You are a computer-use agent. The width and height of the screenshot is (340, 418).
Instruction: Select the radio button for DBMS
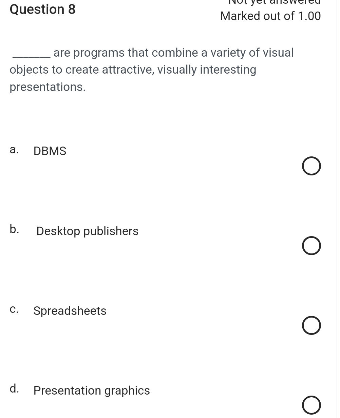[x=311, y=166]
